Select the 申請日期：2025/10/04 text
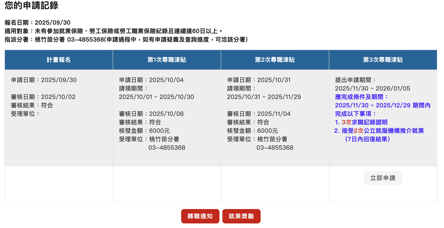This screenshot has height=228, width=444. 151,80
